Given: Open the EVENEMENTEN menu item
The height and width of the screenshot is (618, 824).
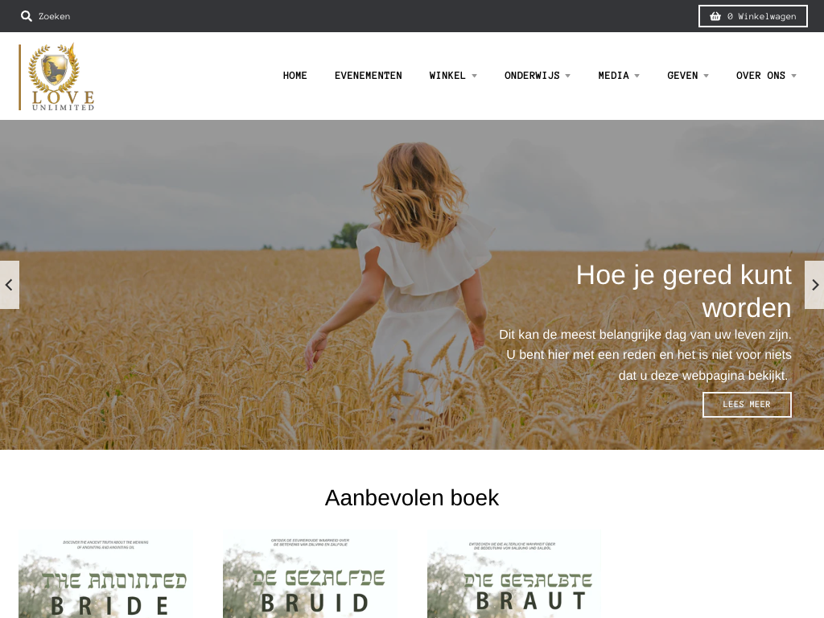Looking at the screenshot, I should 369,76.
